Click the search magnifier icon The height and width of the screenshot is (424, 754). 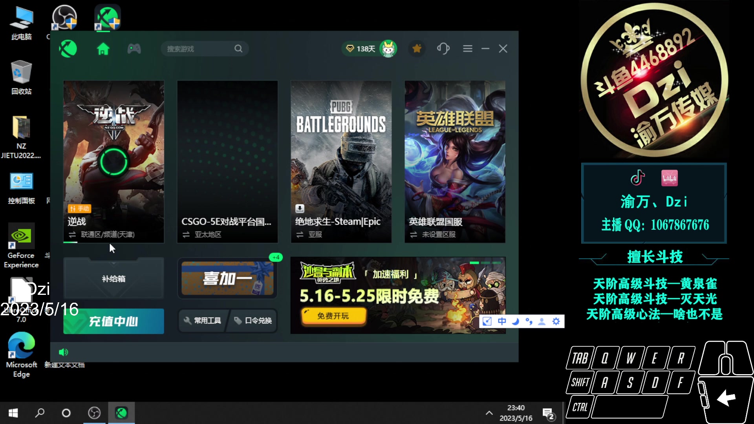pos(238,49)
